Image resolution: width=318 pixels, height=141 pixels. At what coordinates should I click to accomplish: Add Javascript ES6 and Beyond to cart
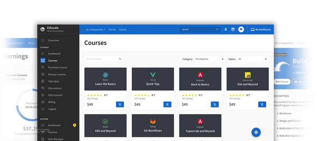(262, 105)
